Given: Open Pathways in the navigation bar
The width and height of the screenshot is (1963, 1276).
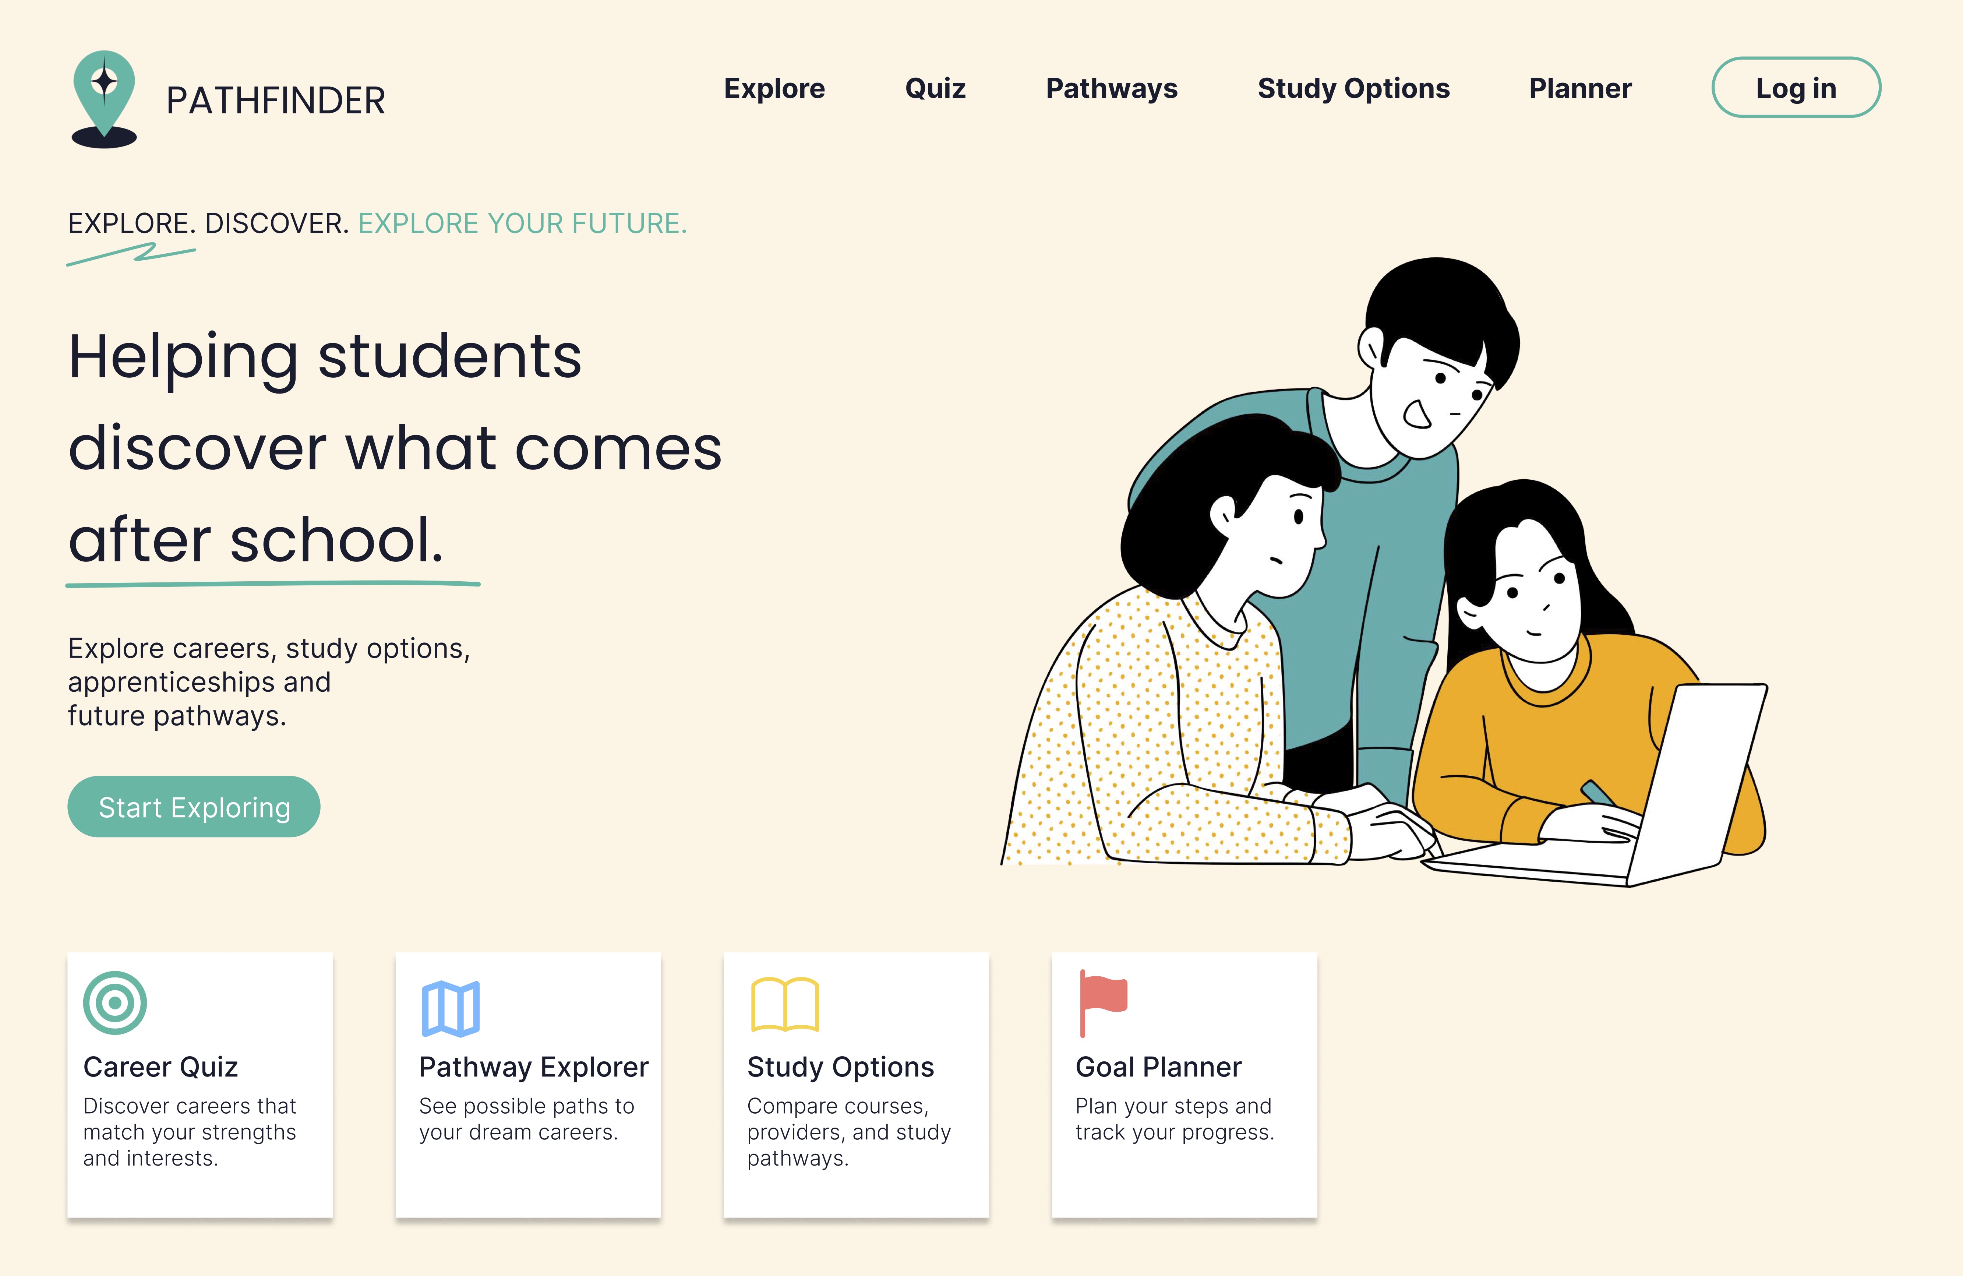Looking at the screenshot, I should 1112,88.
